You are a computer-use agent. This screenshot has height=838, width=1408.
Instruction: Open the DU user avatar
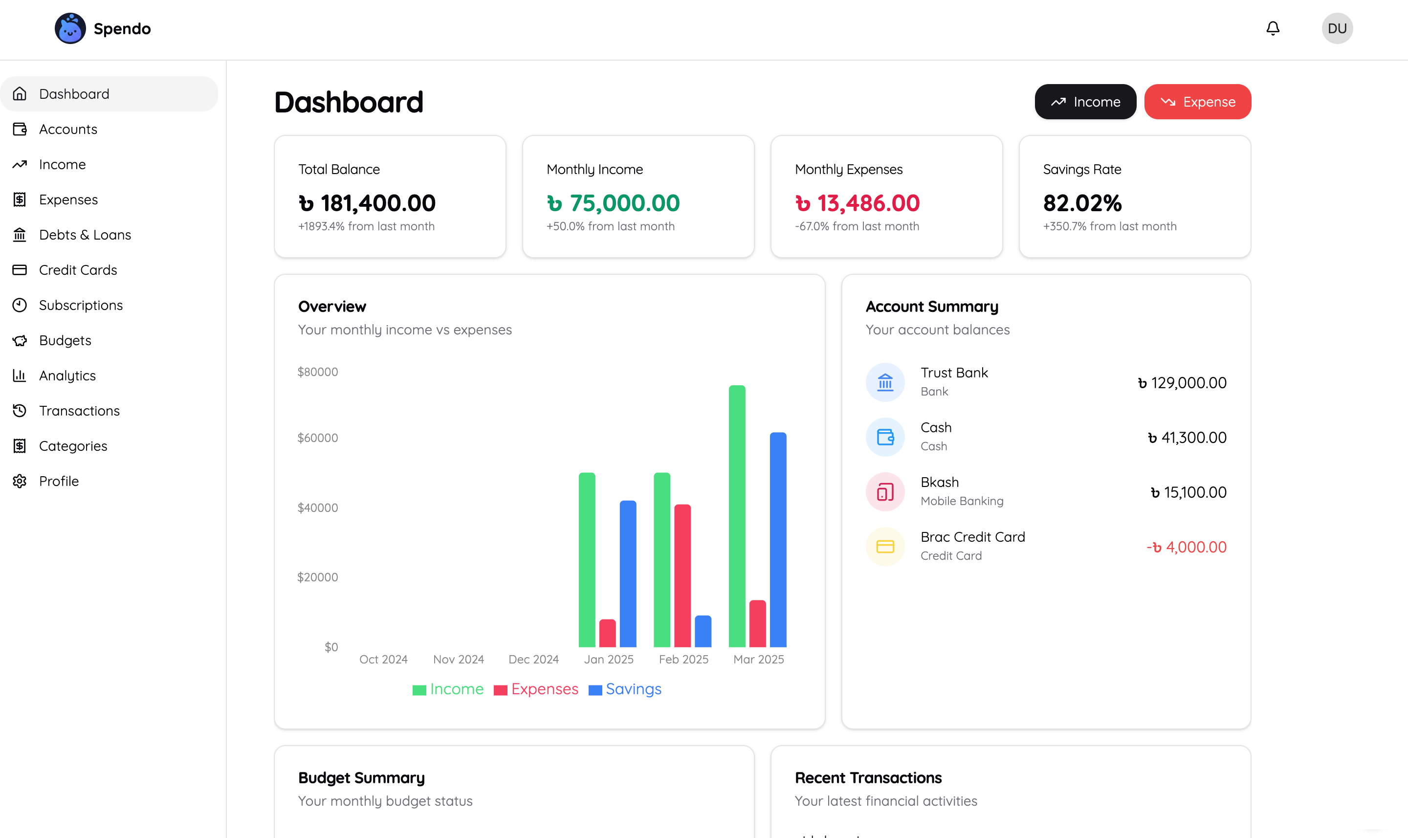tap(1338, 28)
